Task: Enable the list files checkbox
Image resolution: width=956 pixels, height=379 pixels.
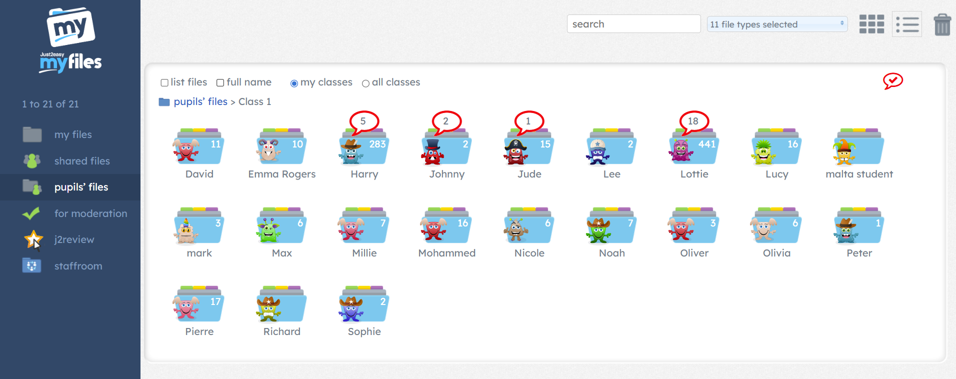Action: point(164,82)
